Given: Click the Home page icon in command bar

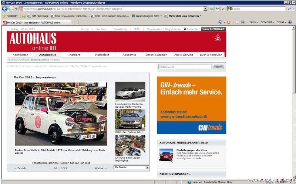Looking at the screenshot, I should point(220,22).
